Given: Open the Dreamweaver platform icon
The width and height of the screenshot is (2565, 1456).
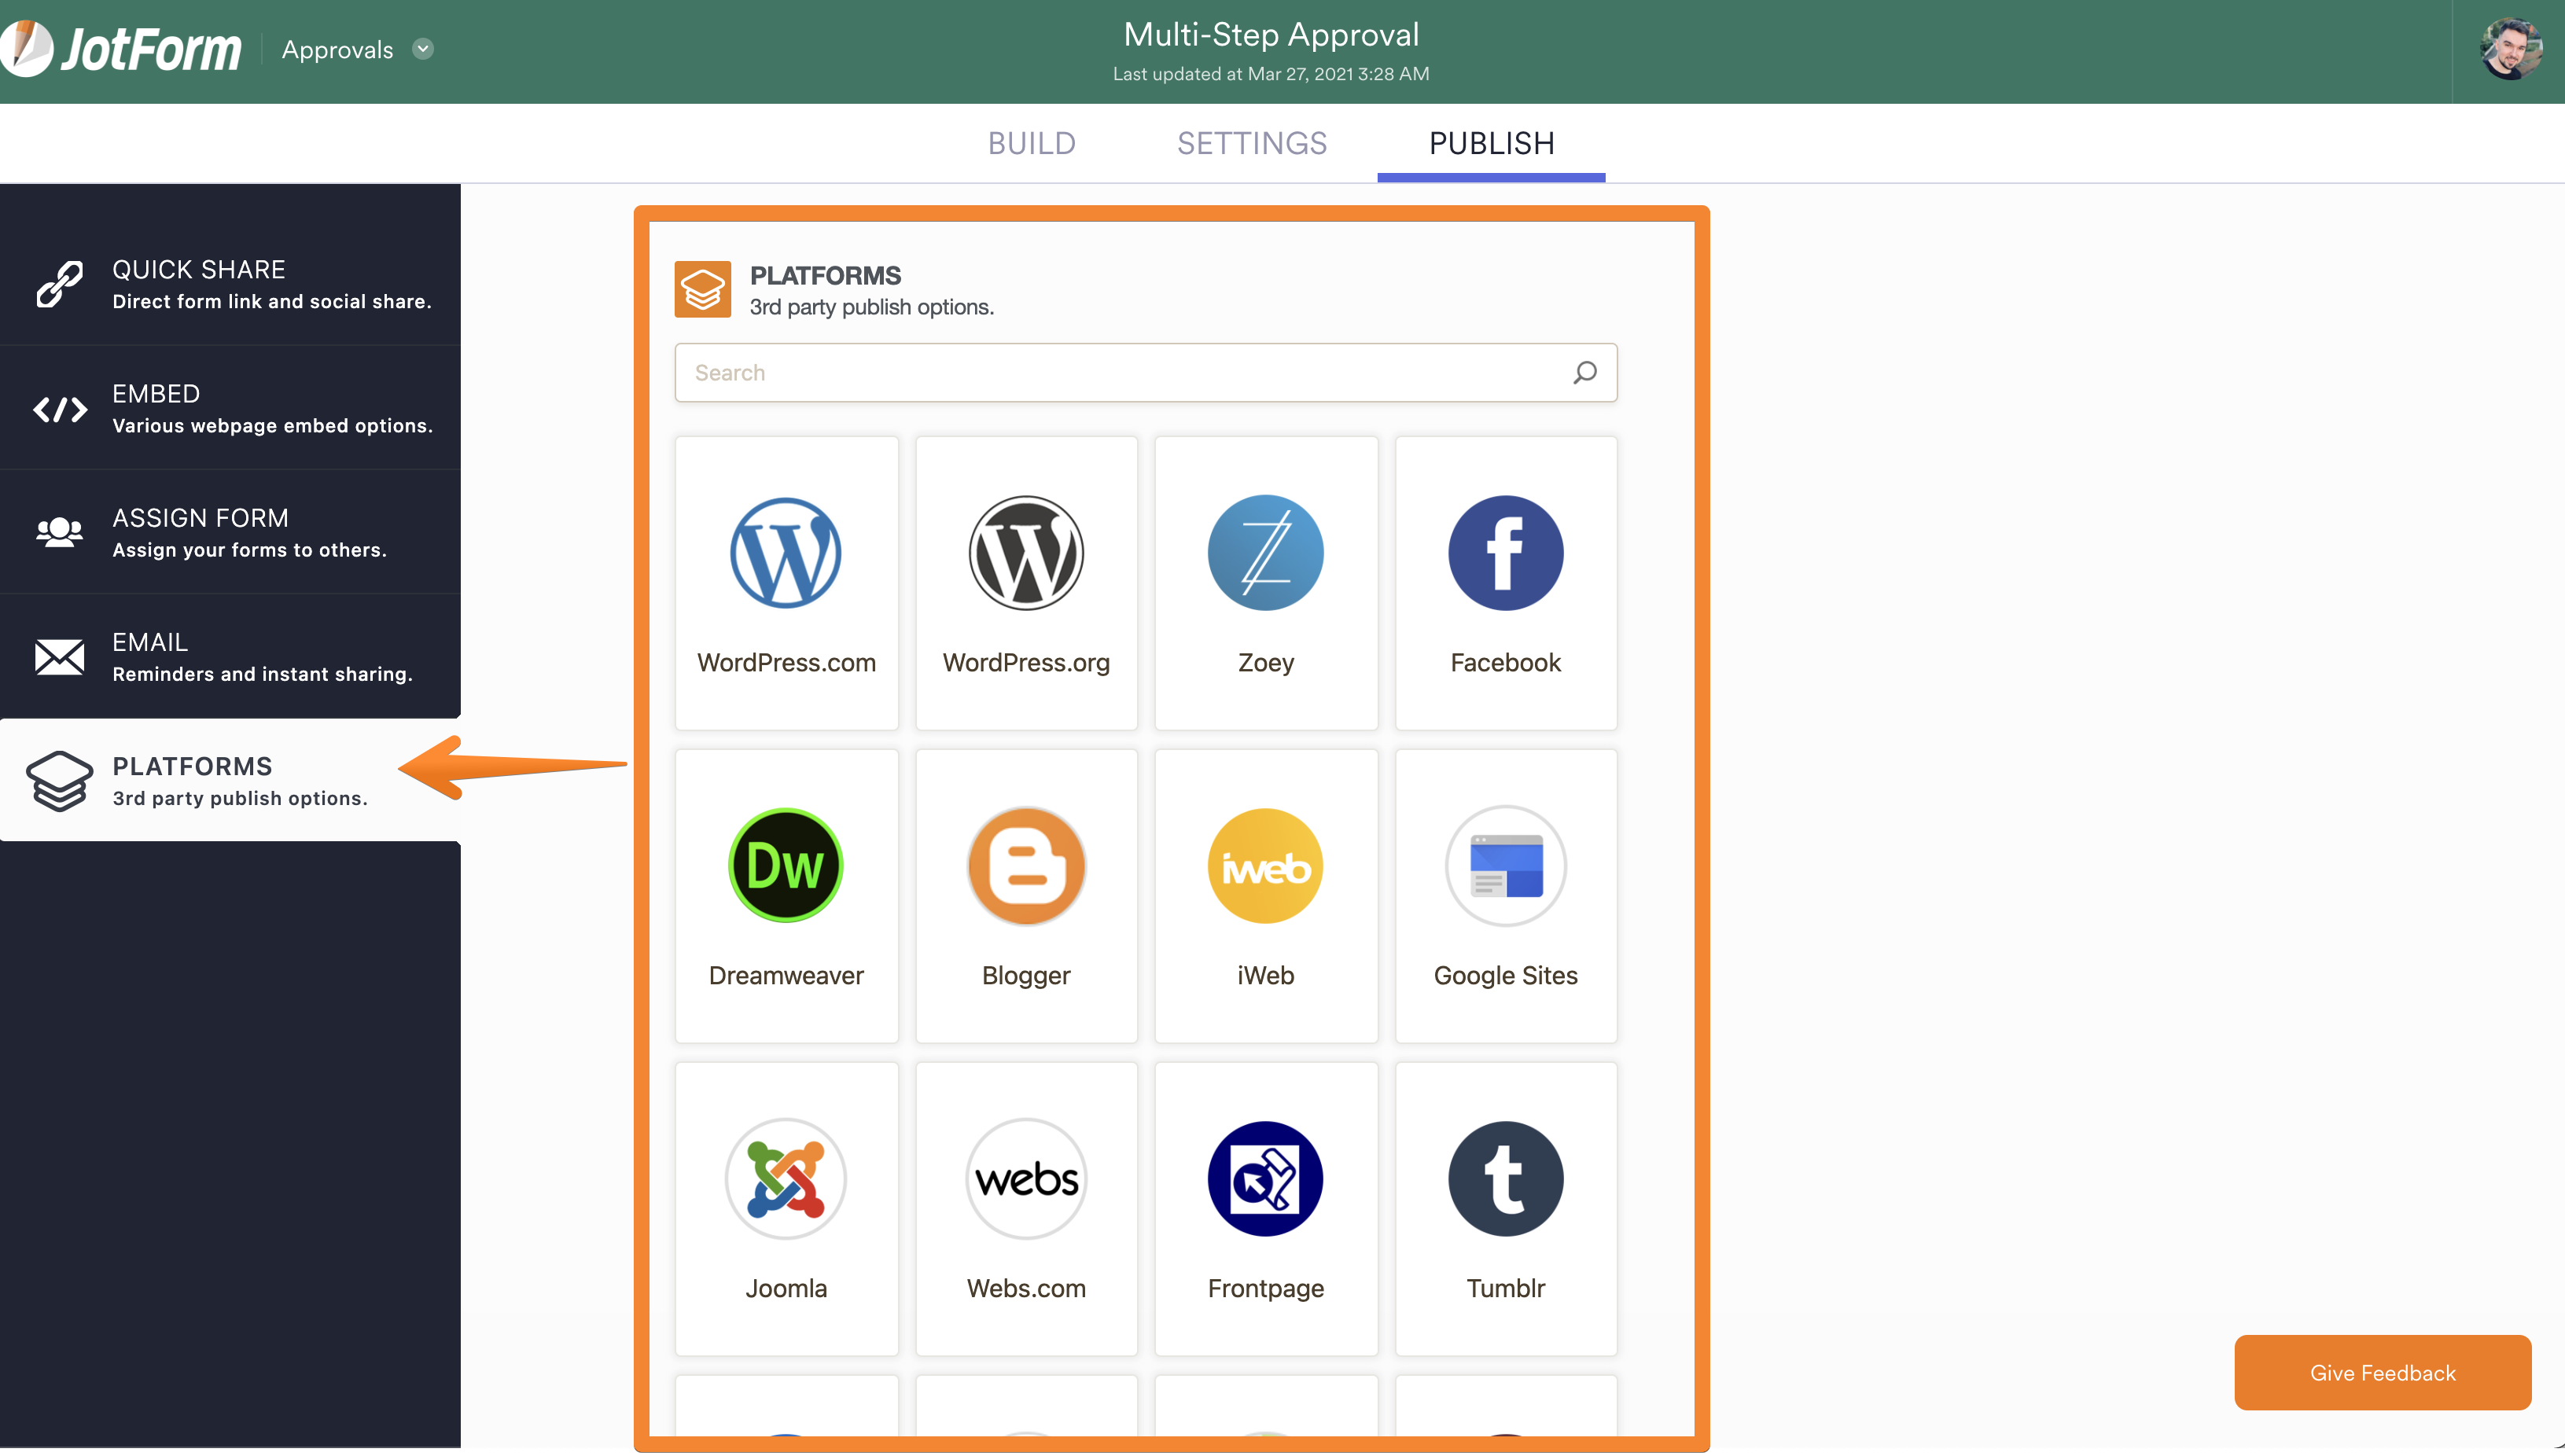Looking at the screenshot, I should pyautogui.click(x=786, y=865).
